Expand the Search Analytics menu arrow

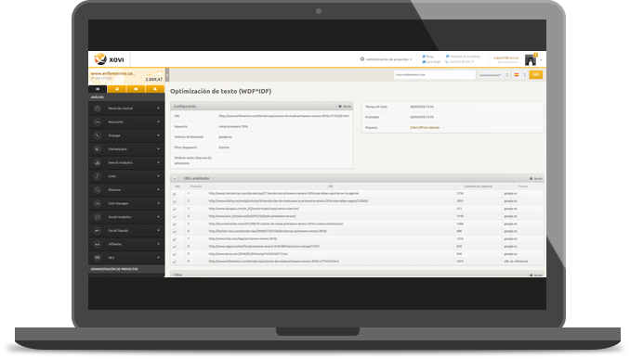(158, 163)
